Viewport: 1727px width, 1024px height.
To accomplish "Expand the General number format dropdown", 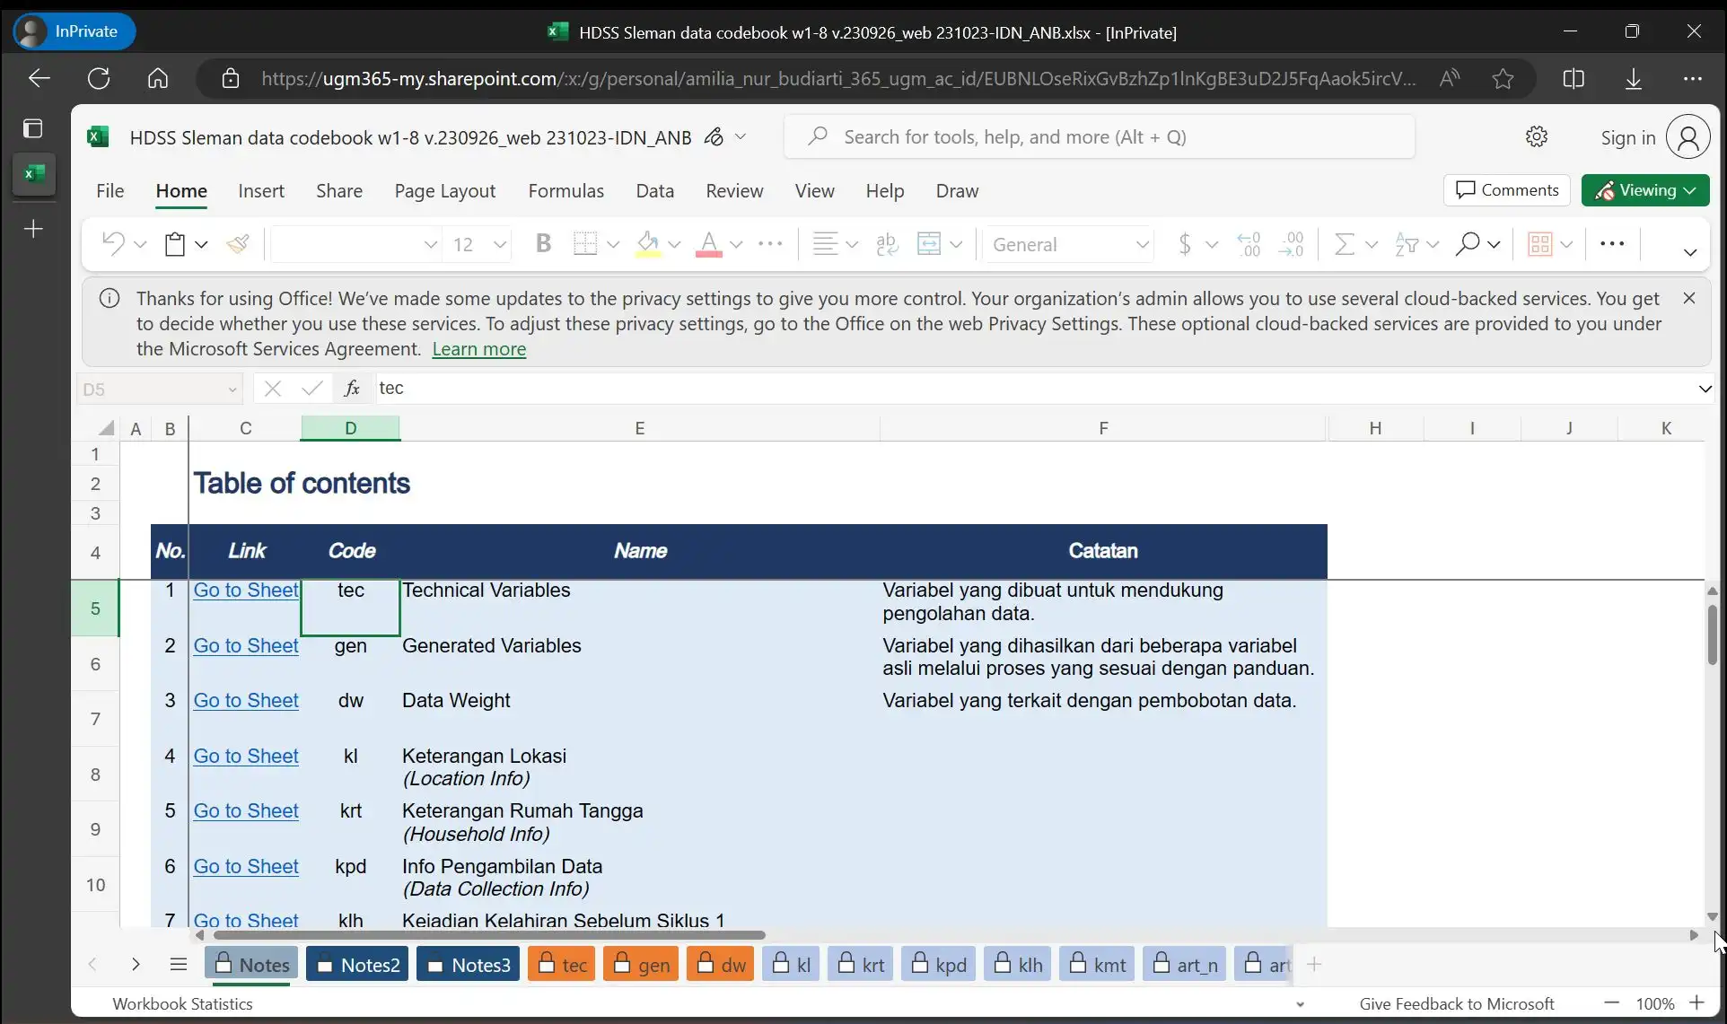I will click(x=1142, y=244).
